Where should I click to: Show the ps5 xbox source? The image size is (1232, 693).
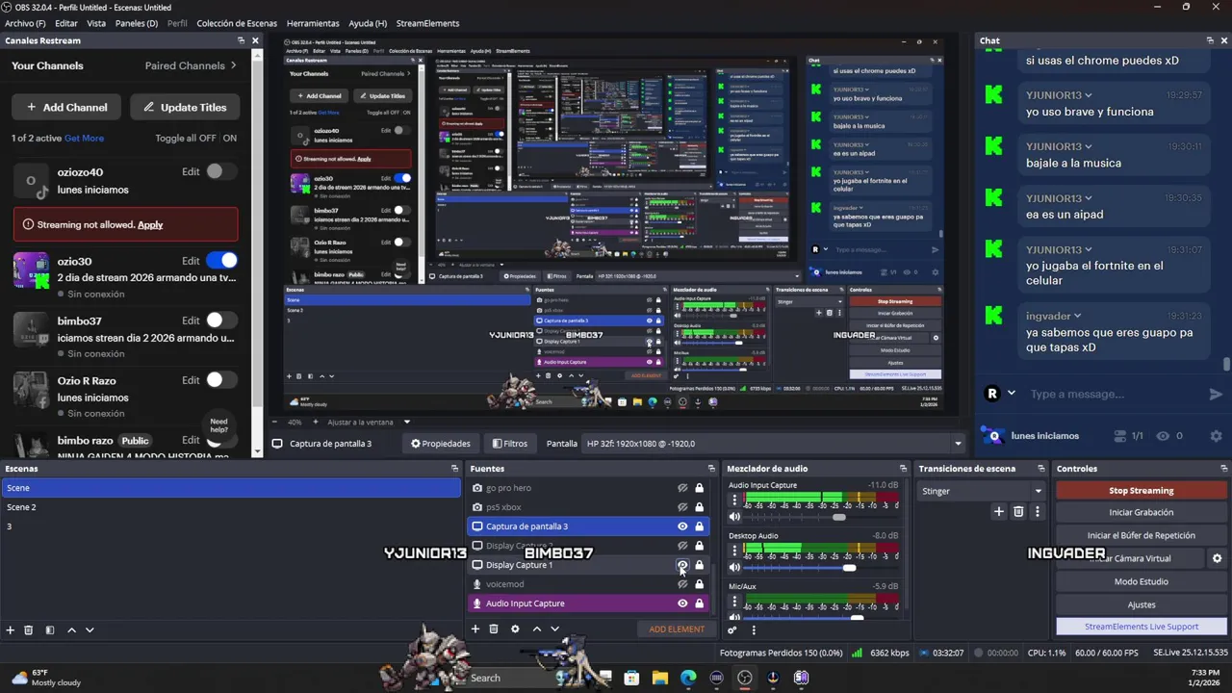(x=682, y=507)
